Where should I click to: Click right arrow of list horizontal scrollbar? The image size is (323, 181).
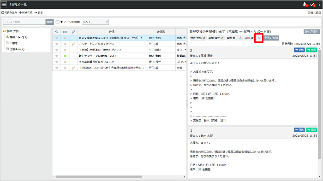tap(185, 177)
